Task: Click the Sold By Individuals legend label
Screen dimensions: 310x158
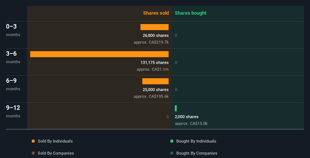Action: (x=55, y=141)
